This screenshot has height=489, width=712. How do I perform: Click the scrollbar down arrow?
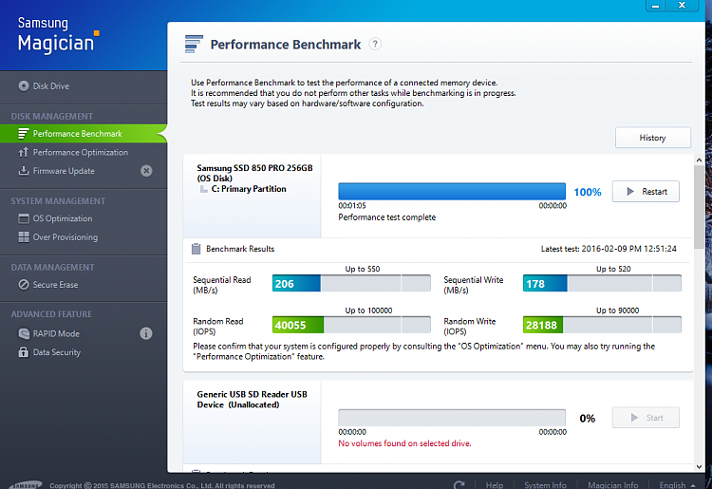click(699, 467)
